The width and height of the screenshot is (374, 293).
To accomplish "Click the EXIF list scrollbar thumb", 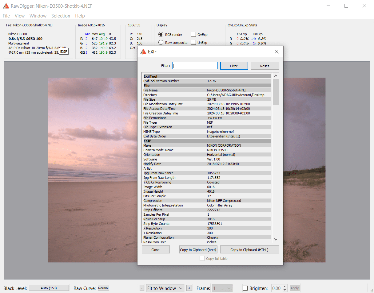I will 276,92.
